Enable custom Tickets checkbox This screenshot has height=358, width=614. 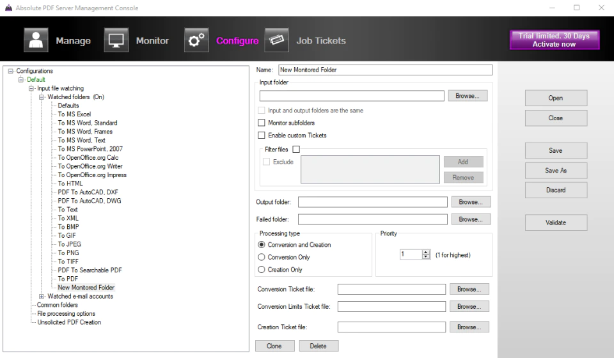[x=261, y=136]
